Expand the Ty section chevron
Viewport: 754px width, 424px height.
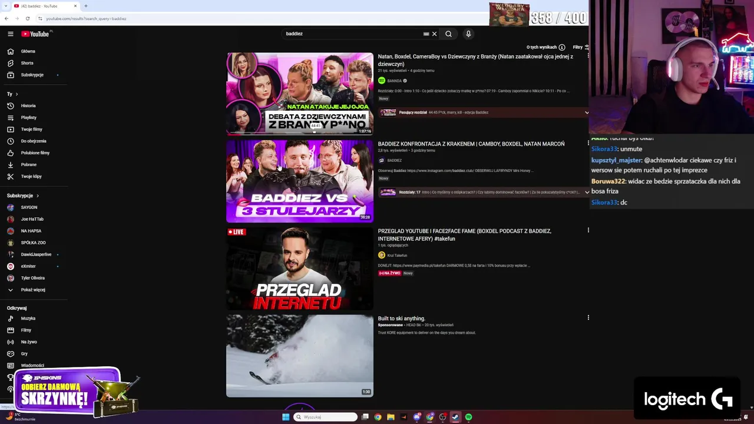(x=16, y=94)
